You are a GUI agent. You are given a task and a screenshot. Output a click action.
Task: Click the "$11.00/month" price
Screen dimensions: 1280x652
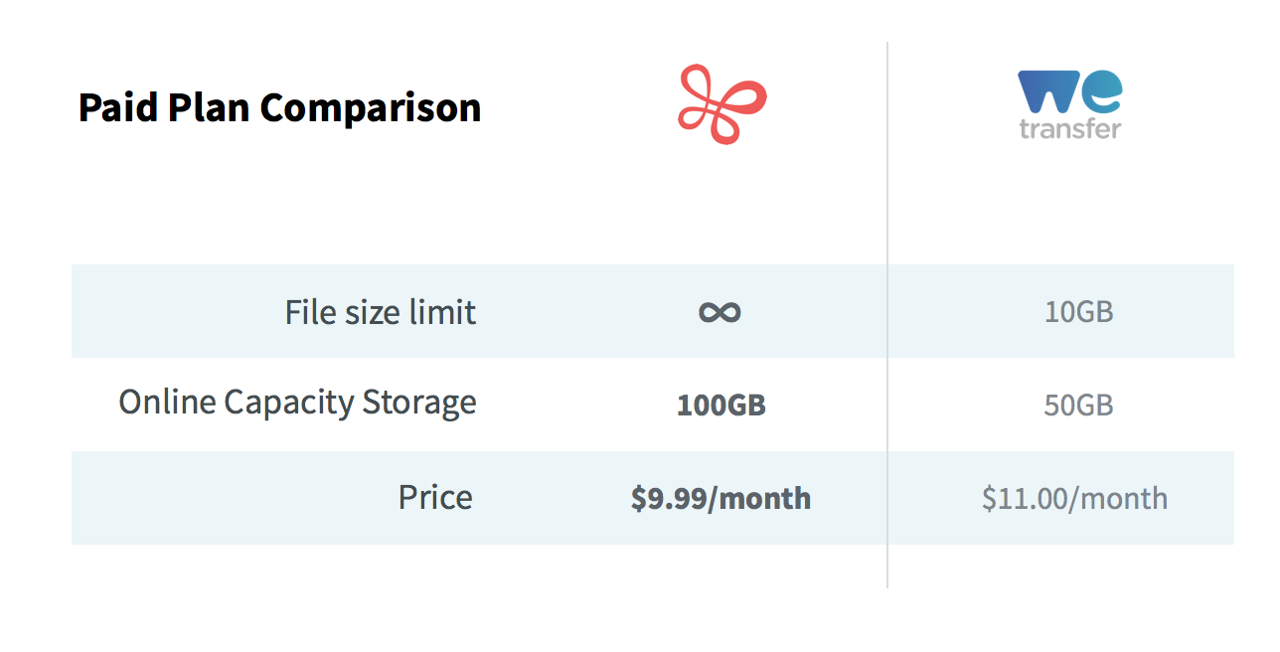pos(1074,498)
